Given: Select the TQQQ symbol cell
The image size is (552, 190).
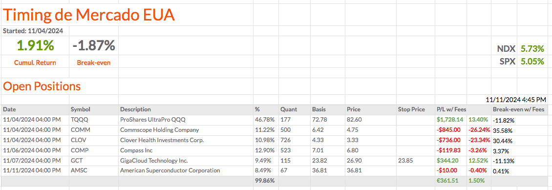Looking at the screenshot, I should (94, 120).
